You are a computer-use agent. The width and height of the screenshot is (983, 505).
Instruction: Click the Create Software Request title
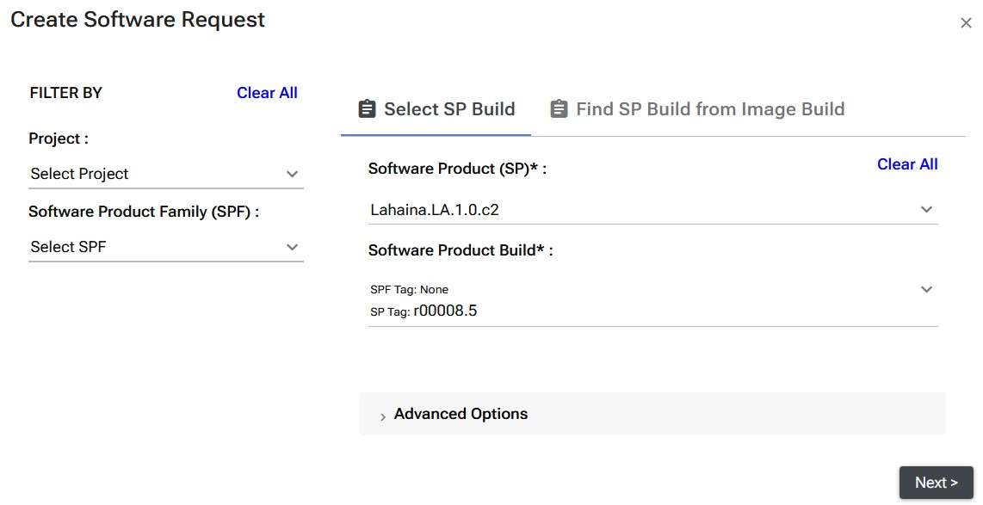tap(137, 19)
